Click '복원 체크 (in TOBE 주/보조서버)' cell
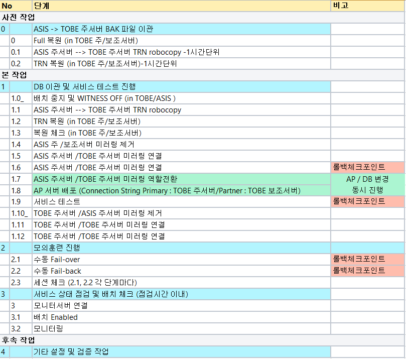The width and height of the screenshot is (406, 359). point(181,133)
